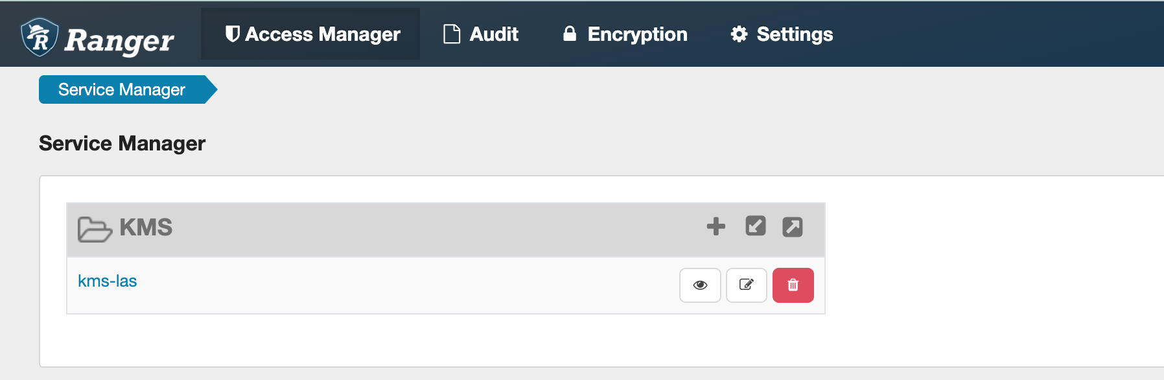Viewport: 1164px width, 380px height.
Task: Click the Ranger shield logo
Action: (x=40, y=37)
